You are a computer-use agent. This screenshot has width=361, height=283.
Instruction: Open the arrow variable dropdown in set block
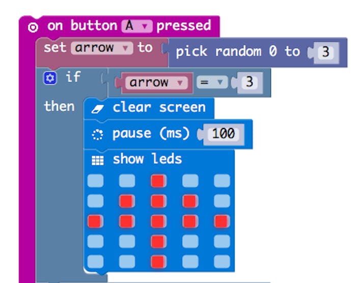[102, 48]
